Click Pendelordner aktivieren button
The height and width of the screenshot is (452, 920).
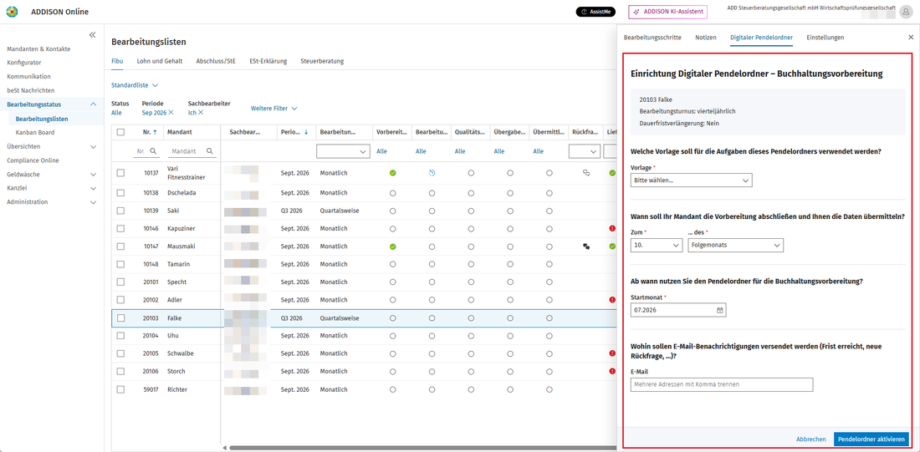pos(871,439)
